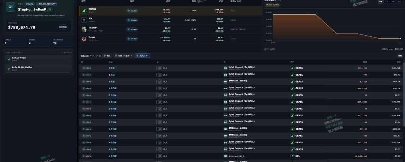Image resolution: width=405 pixels, height=162 pixels.
Task: Click the time filter button above transfers
Action: 107,55
